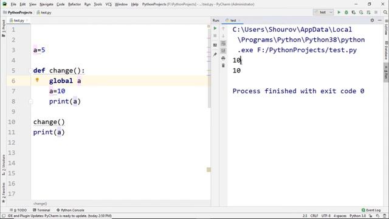Click the green Debug bug icon
Image resolution: width=389 pixels, height=219 pixels.
[346, 12]
